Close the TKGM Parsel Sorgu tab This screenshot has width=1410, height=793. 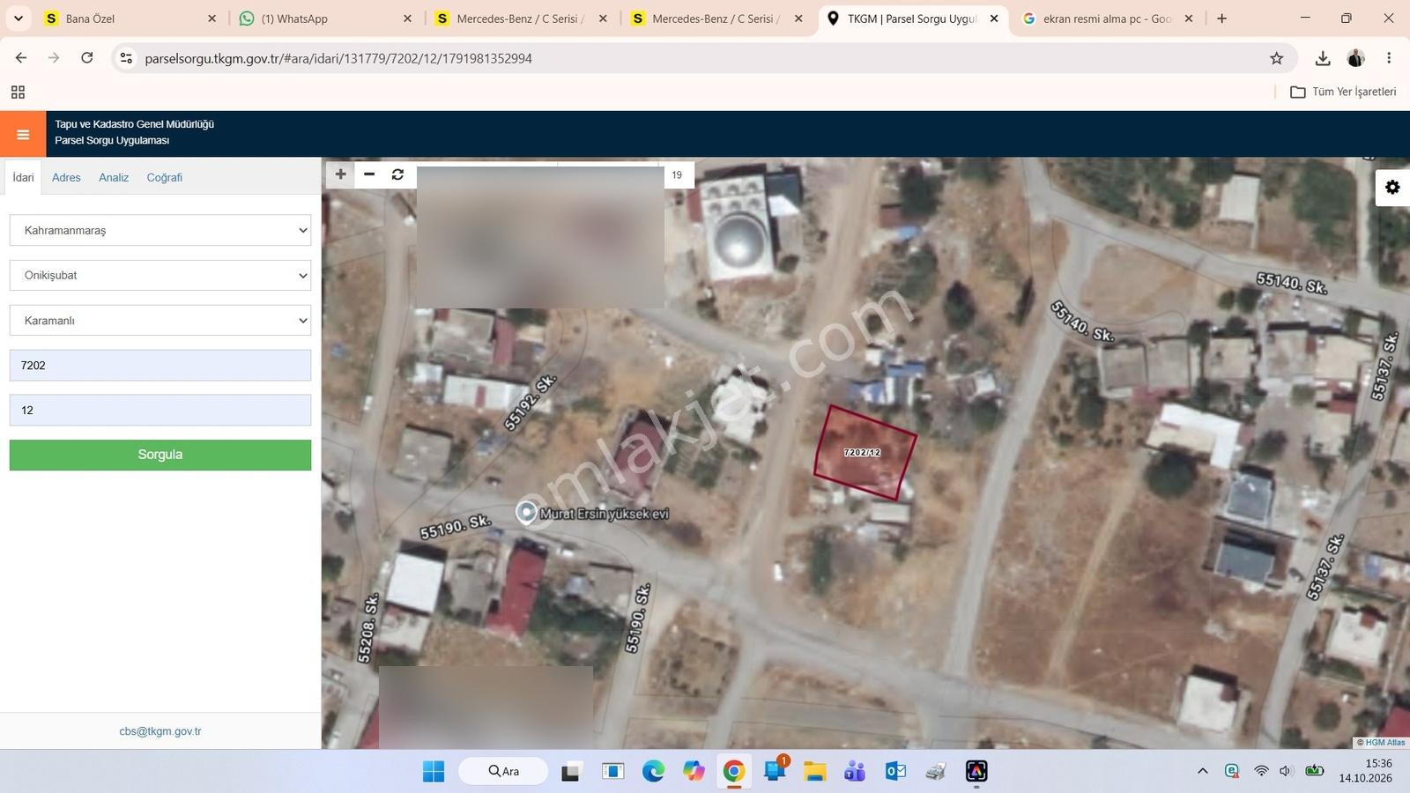coord(994,19)
